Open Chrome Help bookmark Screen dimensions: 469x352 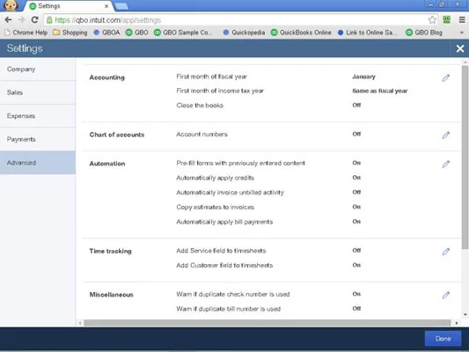(26, 33)
